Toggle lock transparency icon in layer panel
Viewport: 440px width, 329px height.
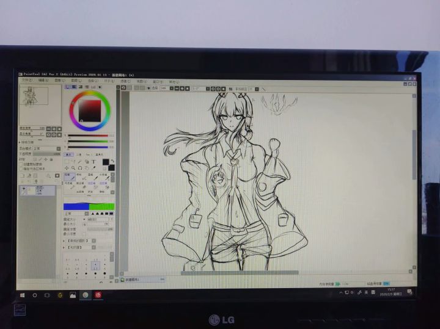pos(35,159)
